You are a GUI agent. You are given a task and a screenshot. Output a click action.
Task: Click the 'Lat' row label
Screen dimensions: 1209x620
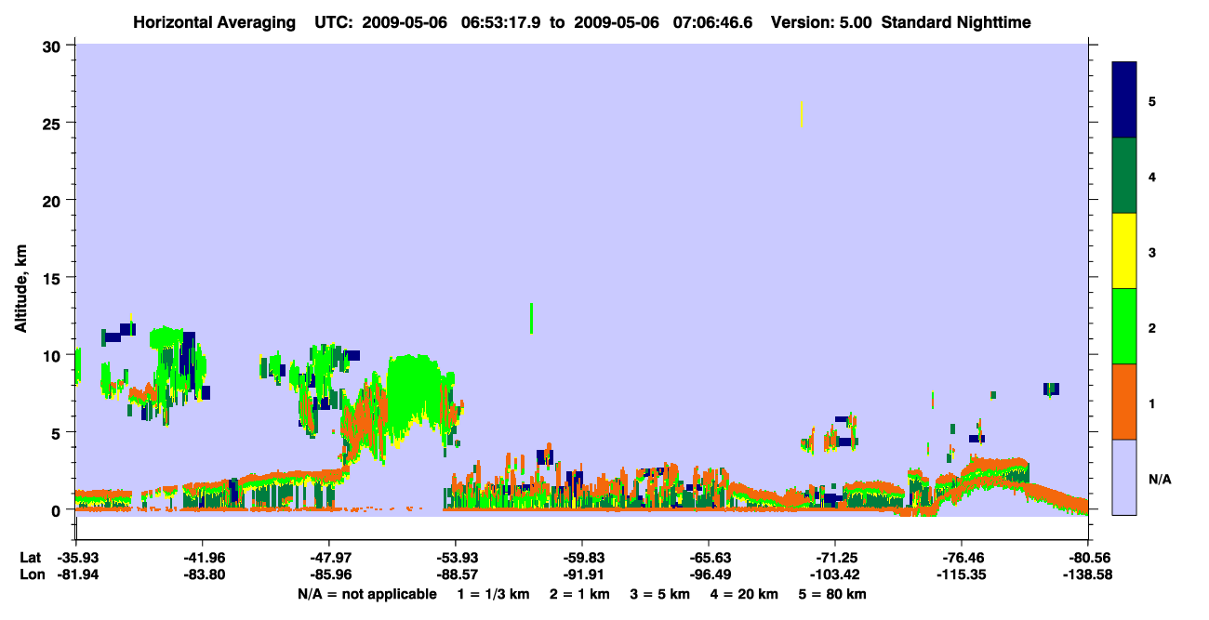[x=31, y=558]
